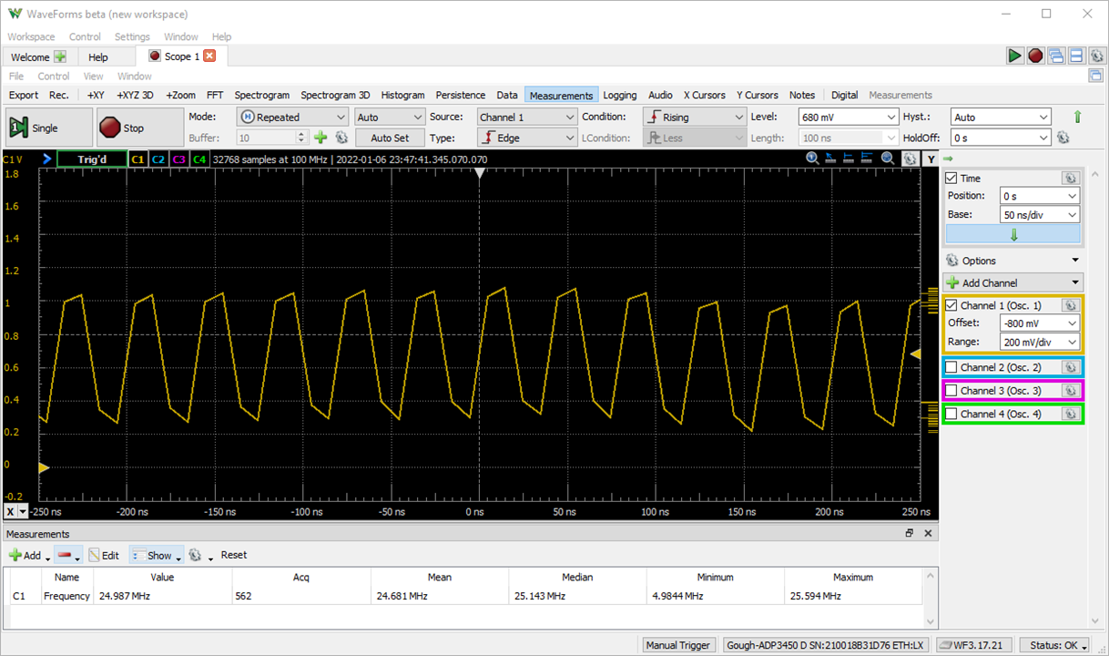Switch to the Help tab

pos(98,56)
